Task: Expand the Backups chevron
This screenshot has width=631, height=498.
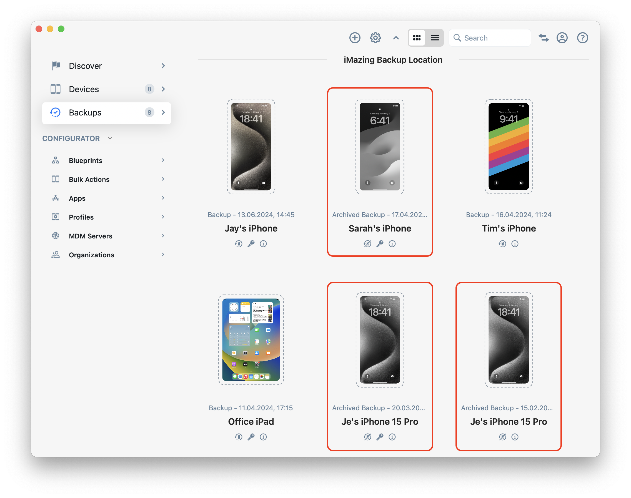Action: click(x=163, y=112)
